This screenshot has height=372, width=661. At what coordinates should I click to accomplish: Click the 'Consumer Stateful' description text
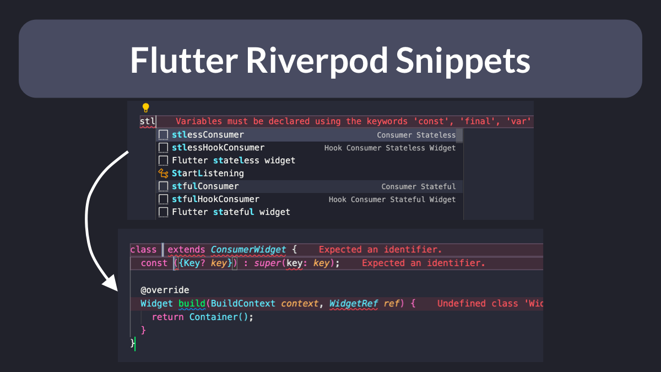pyautogui.click(x=419, y=186)
